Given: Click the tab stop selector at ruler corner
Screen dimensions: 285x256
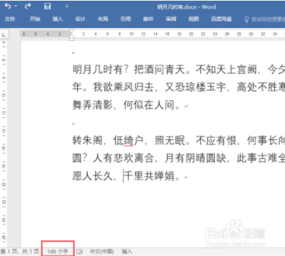Looking at the screenshot, I should pos(4,35).
